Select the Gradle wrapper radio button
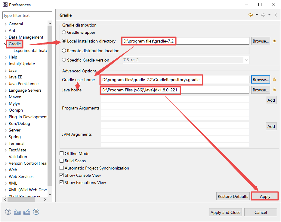Viewport: 281px width, 222px height. 64,32
